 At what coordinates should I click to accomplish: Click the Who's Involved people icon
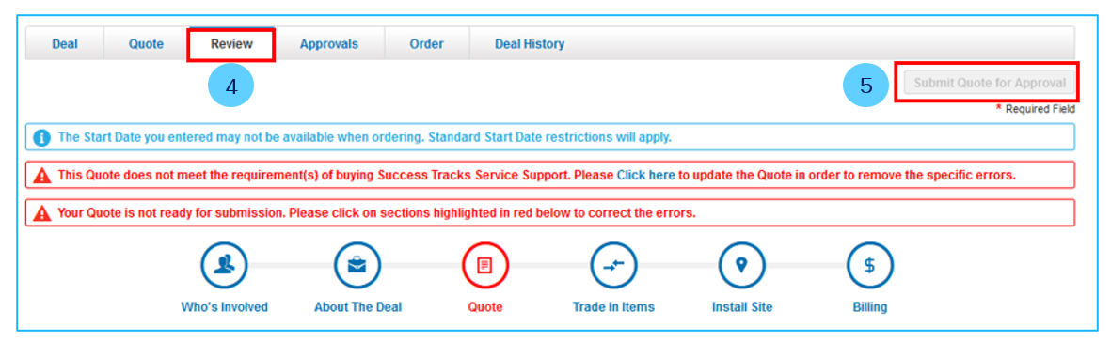click(224, 265)
